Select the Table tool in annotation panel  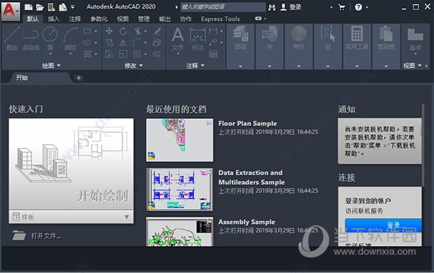tap(213, 54)
